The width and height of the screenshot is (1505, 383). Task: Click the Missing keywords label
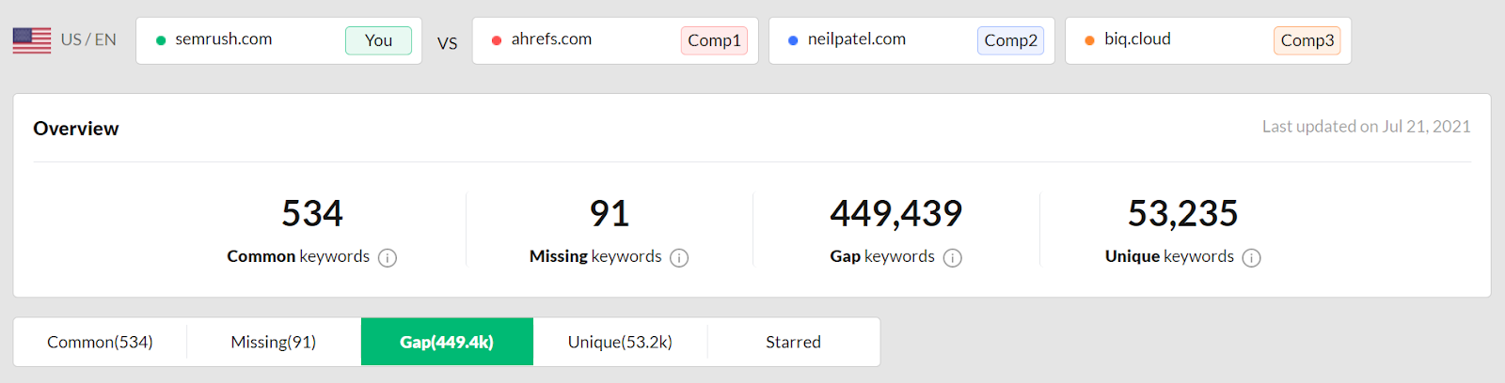tap(595, 256)
